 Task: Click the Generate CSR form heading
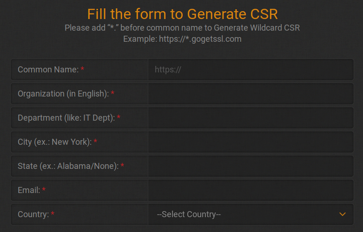click(x=182, y=14)
